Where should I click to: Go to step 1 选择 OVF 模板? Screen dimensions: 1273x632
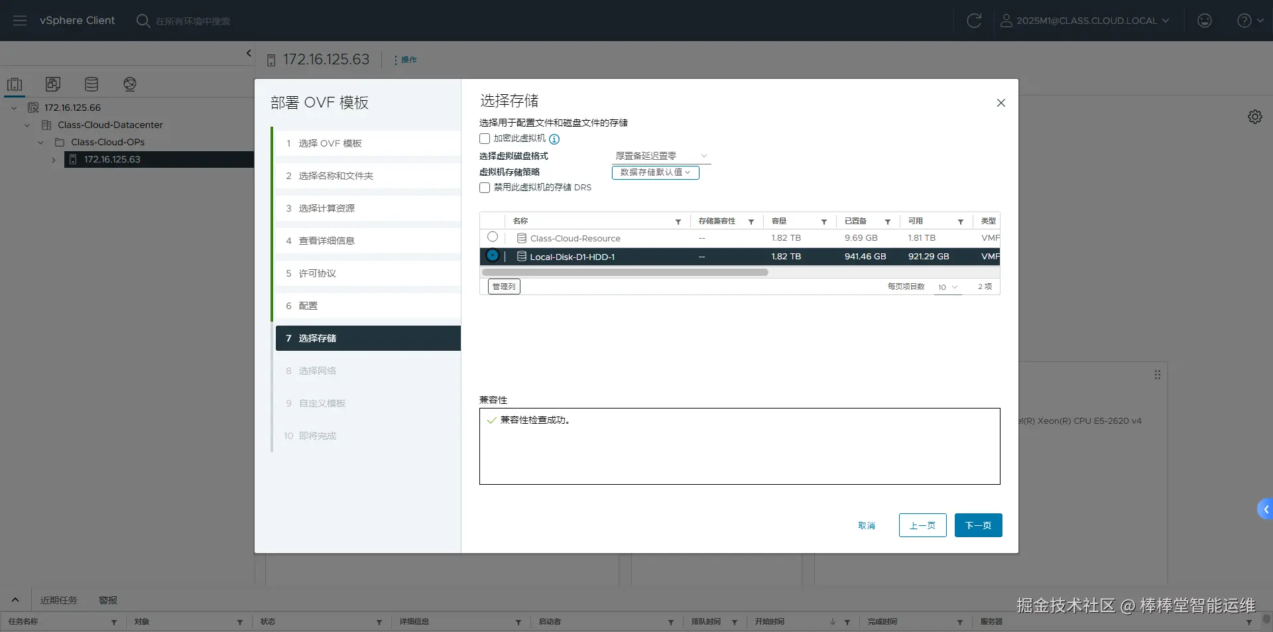coord(368,143)
